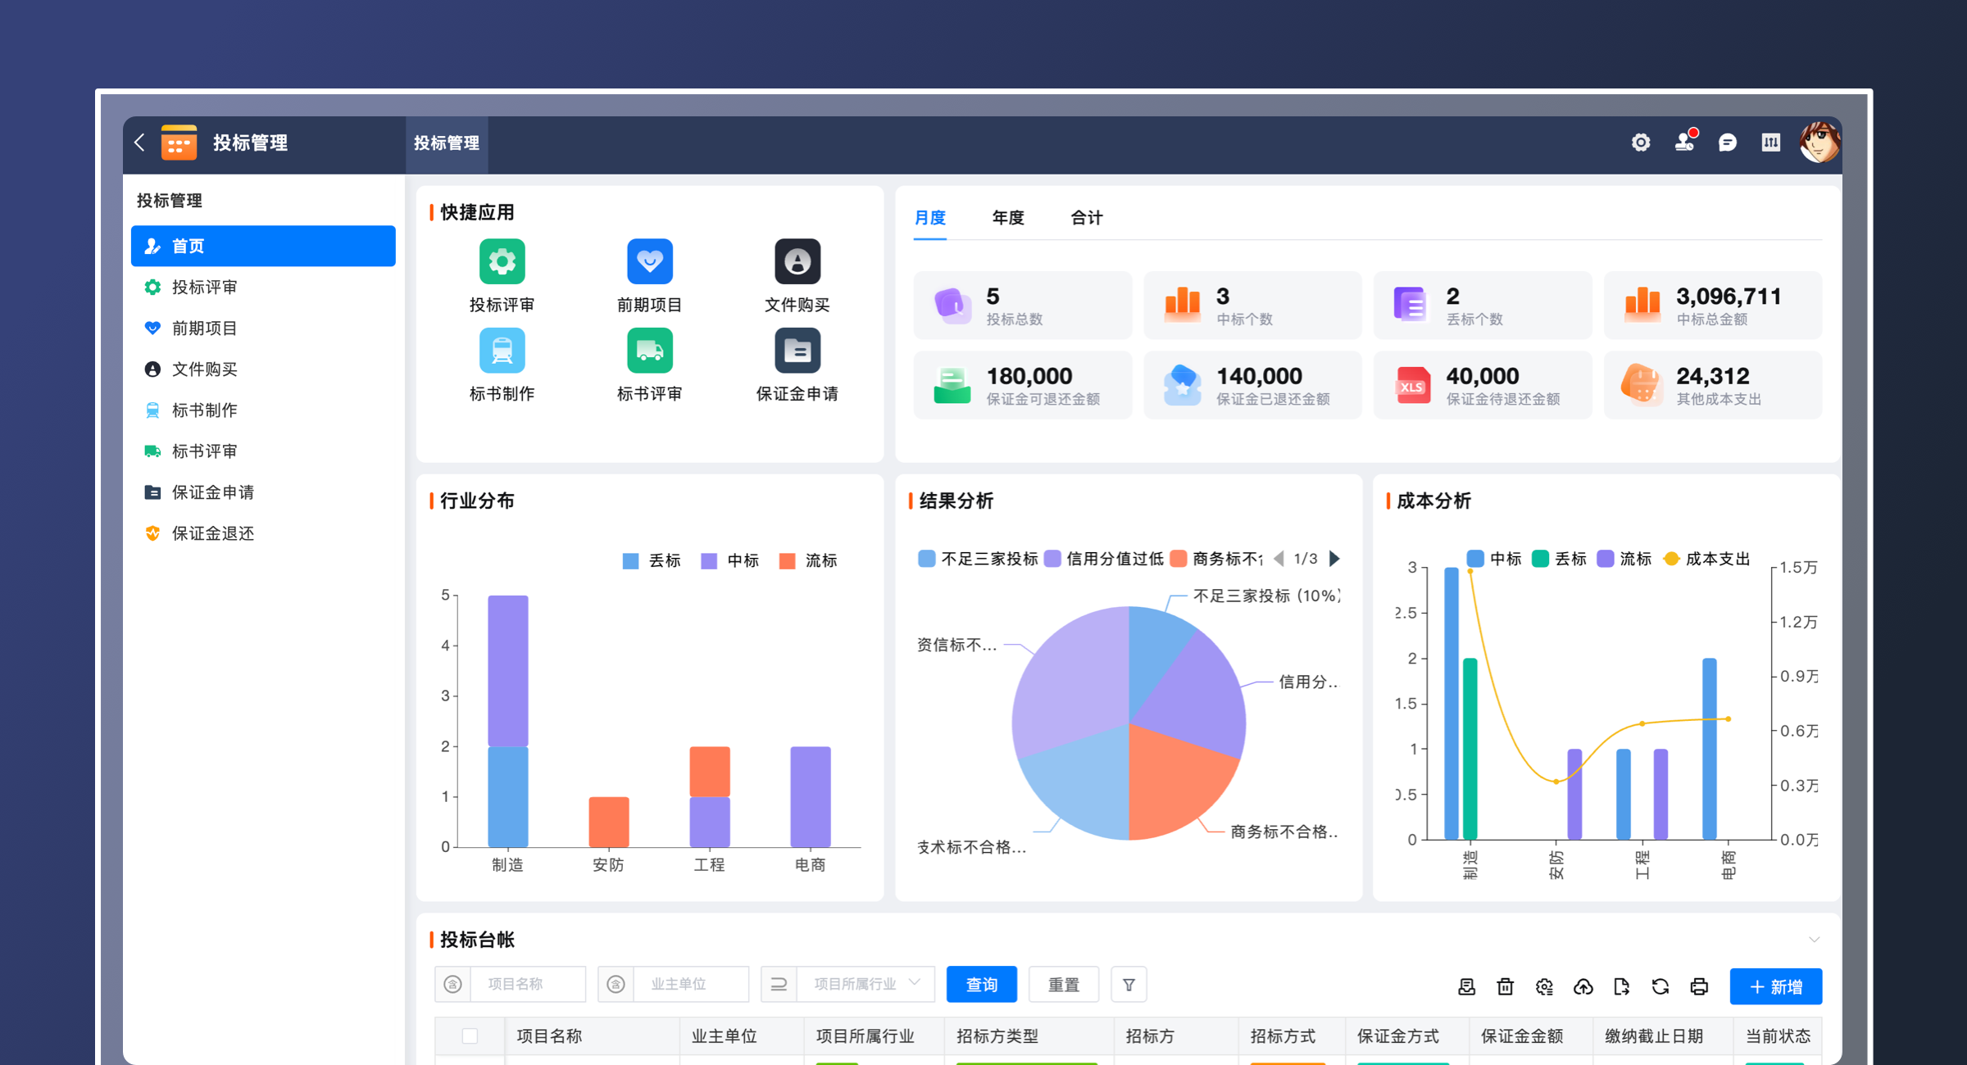1967x1065 pixels.
Task: Open the 文件购买 quick app icon
Action: (797, 261)
